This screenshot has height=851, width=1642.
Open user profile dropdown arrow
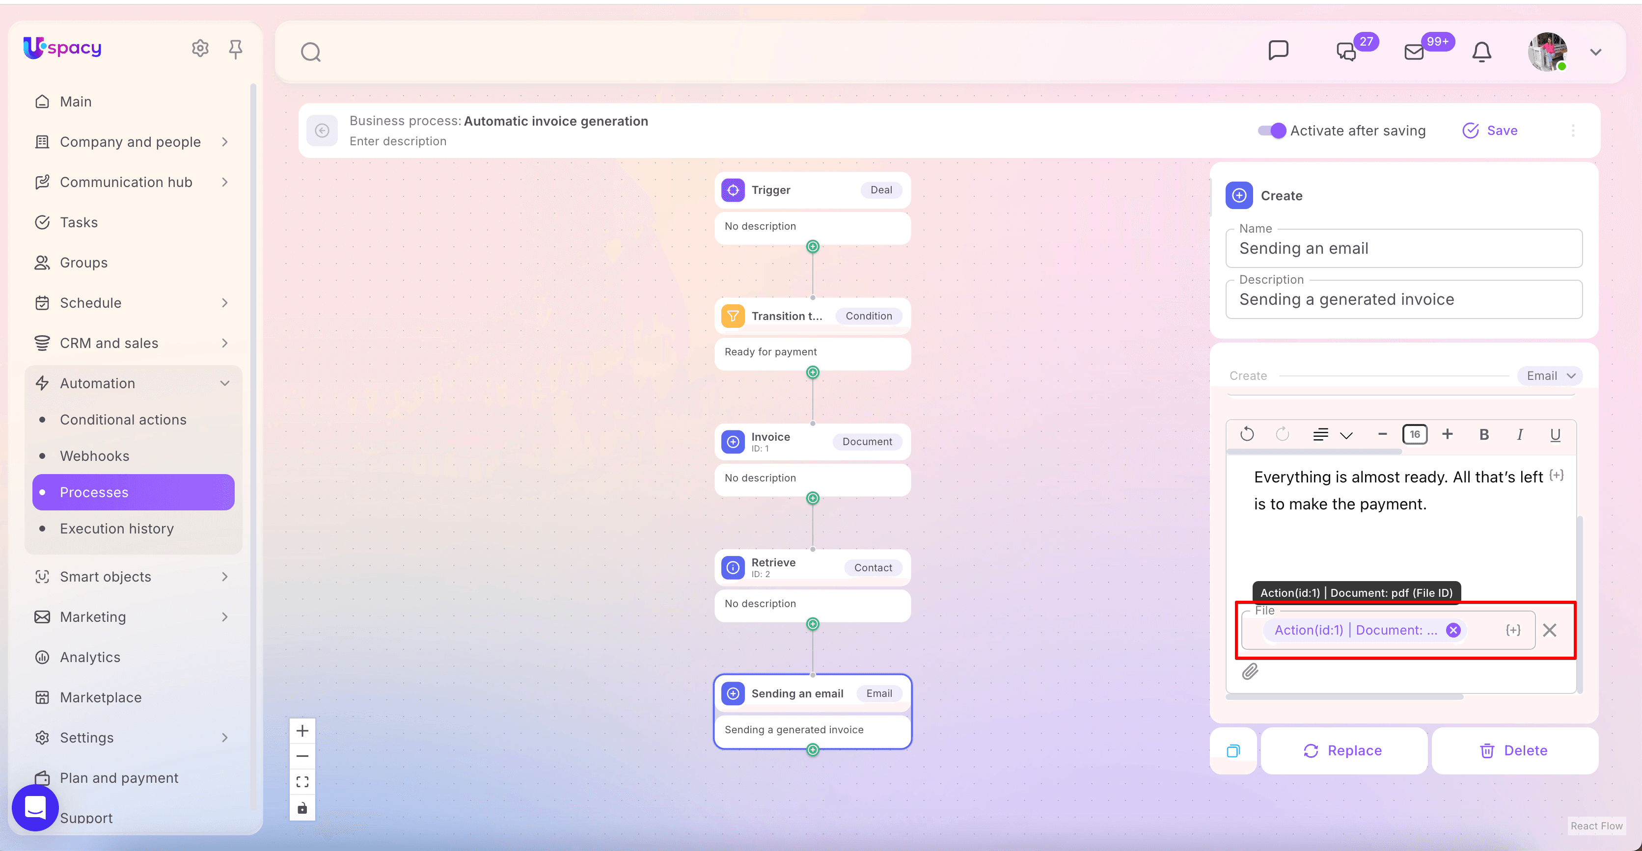[x=1595, y=52]
